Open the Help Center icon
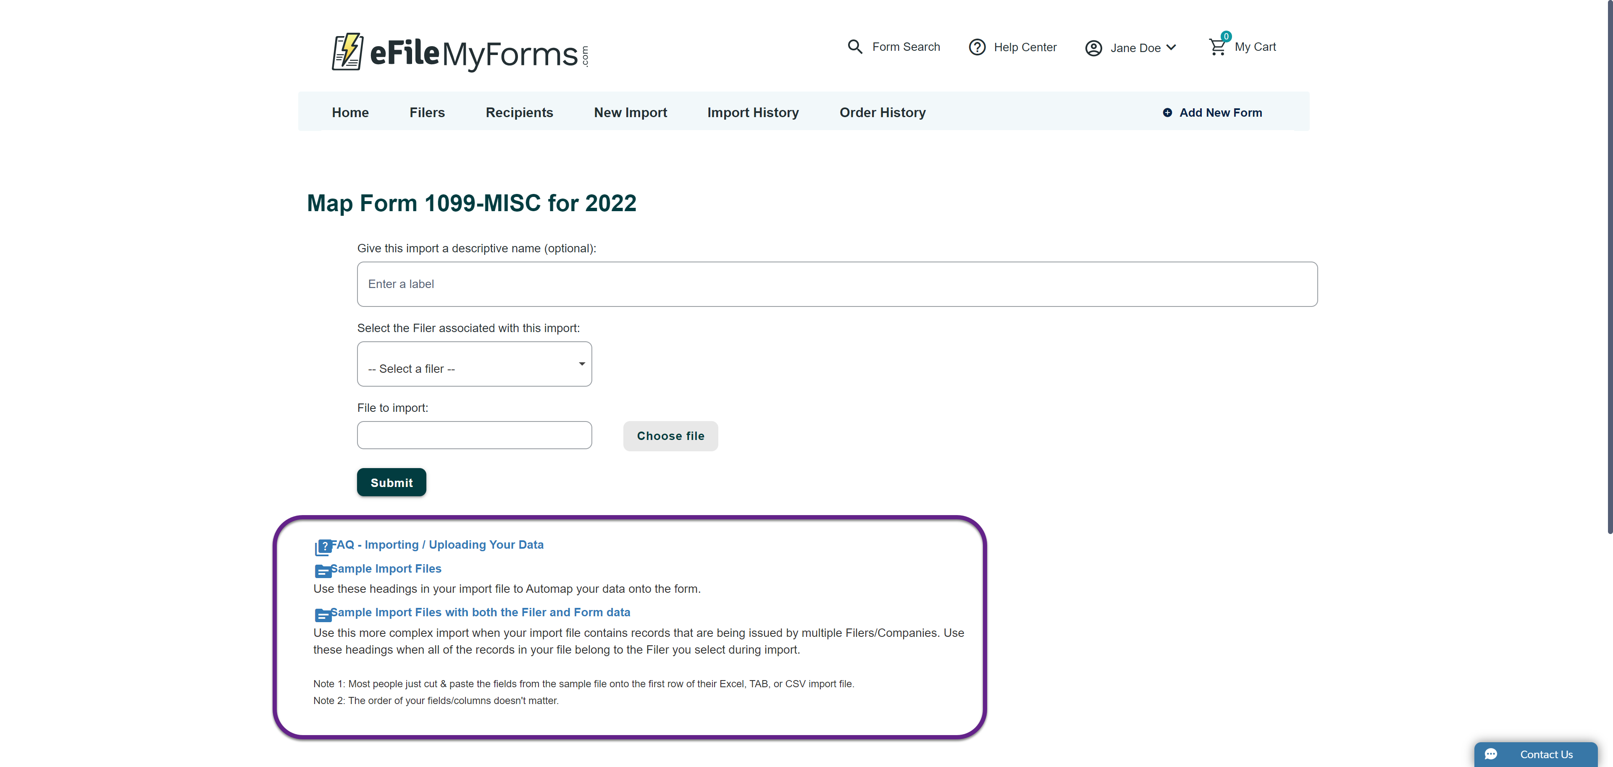1613x767 pixels. (977, 46)
